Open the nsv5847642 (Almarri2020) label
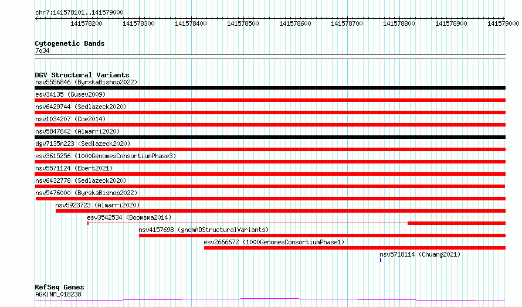 77,131
